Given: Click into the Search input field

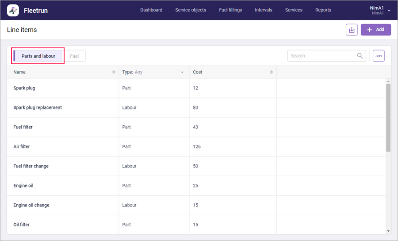Looking at the screenshot, I should tap(322, 56).
